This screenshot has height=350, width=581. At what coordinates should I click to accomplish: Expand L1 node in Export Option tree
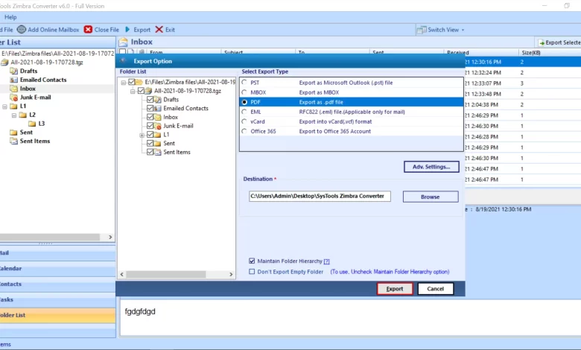(142, 136)
